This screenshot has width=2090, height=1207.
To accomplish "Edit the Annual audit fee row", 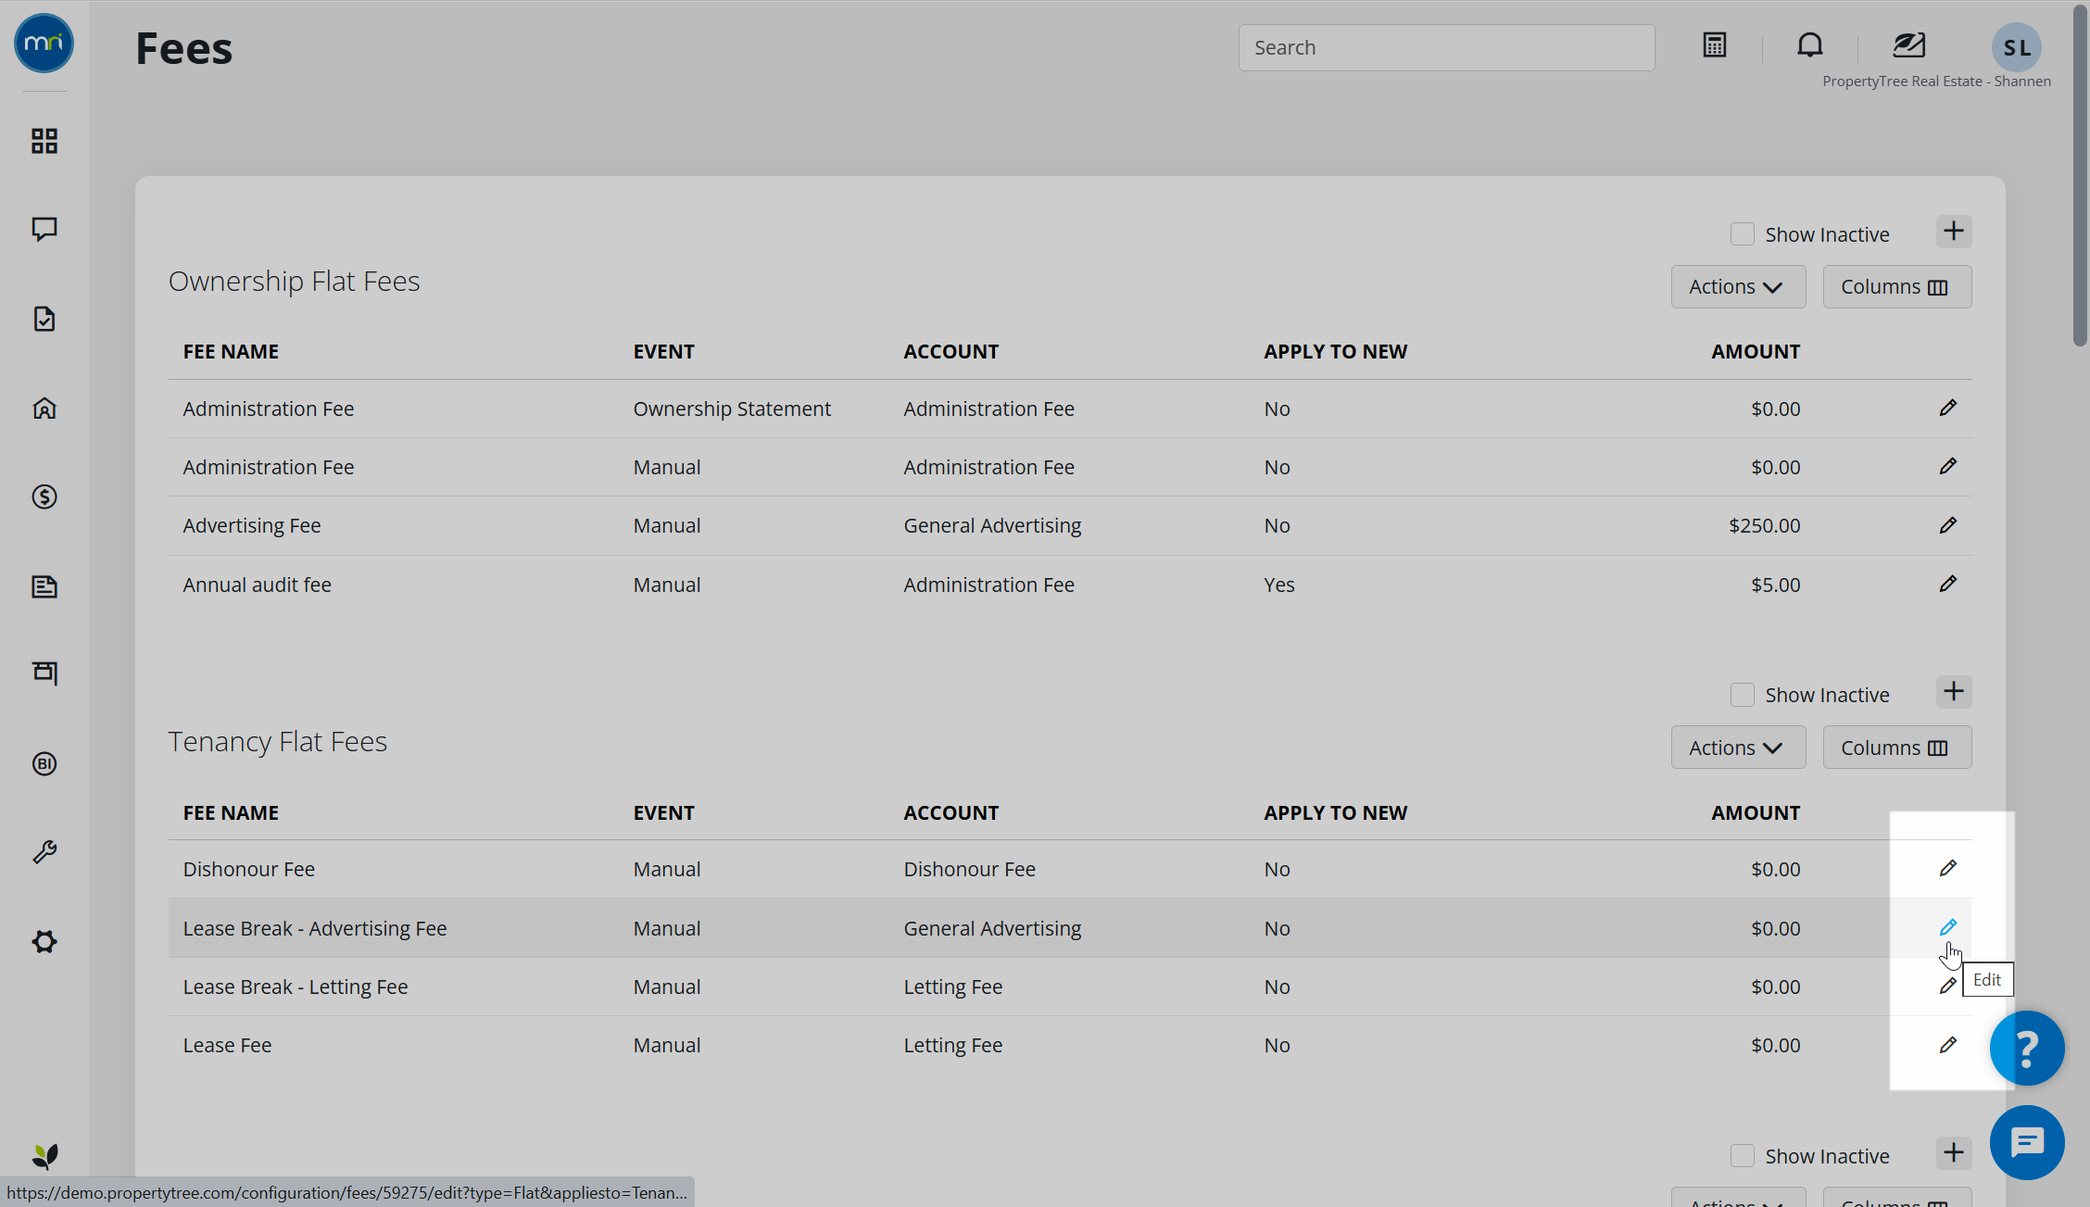I will pos(1948,585).
